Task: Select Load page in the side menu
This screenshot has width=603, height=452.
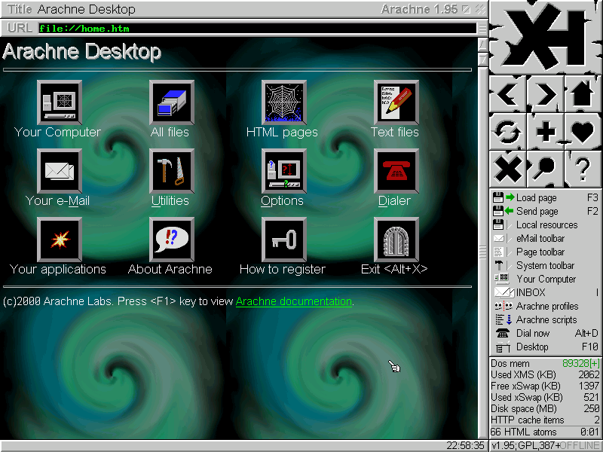Action: tap(545, 197)
